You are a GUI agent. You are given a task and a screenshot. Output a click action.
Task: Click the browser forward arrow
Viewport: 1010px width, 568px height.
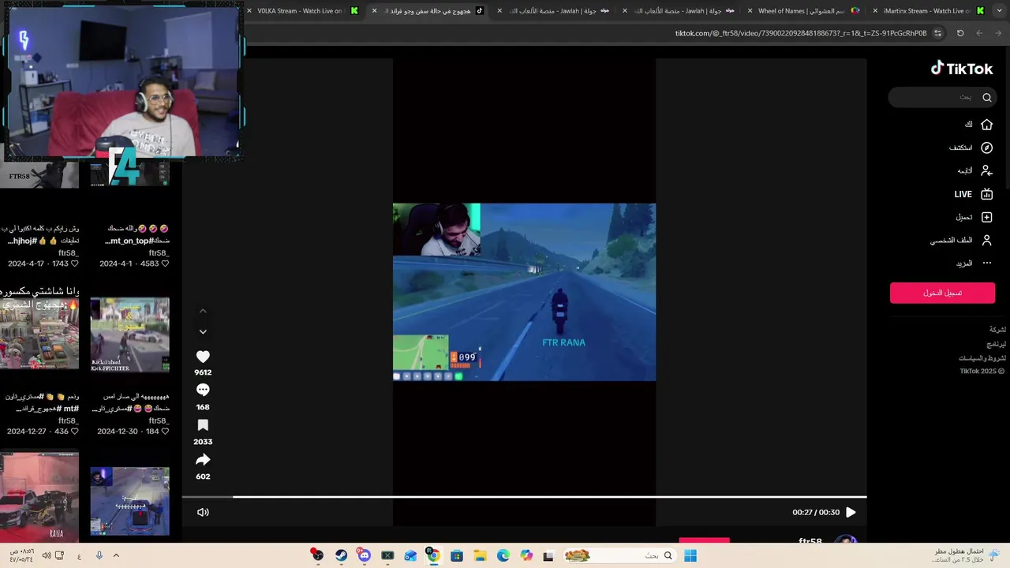[x=979, y=33]
